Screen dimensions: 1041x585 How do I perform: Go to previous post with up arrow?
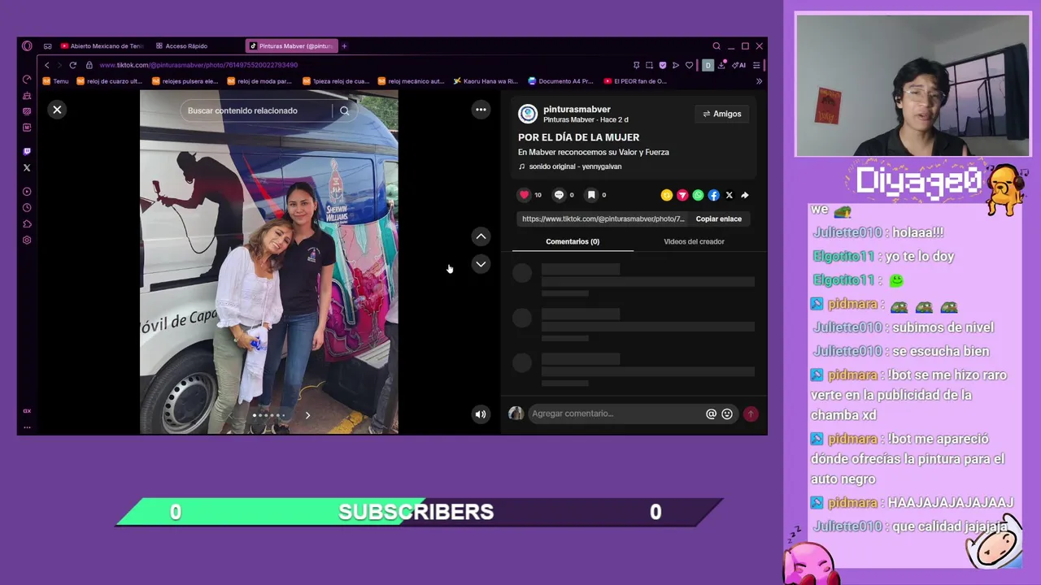pyautogui.click(x=481, y=236)
